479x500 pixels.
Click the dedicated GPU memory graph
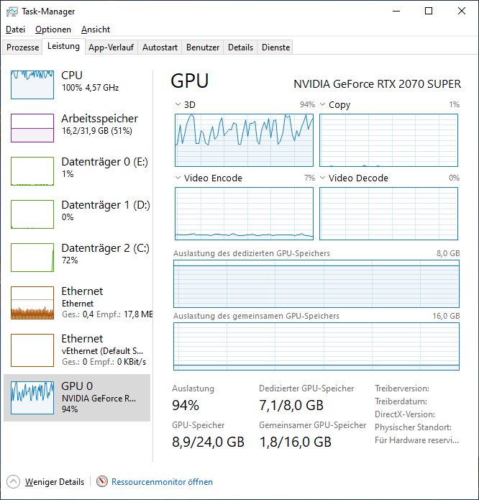click(x=316, y=283)
